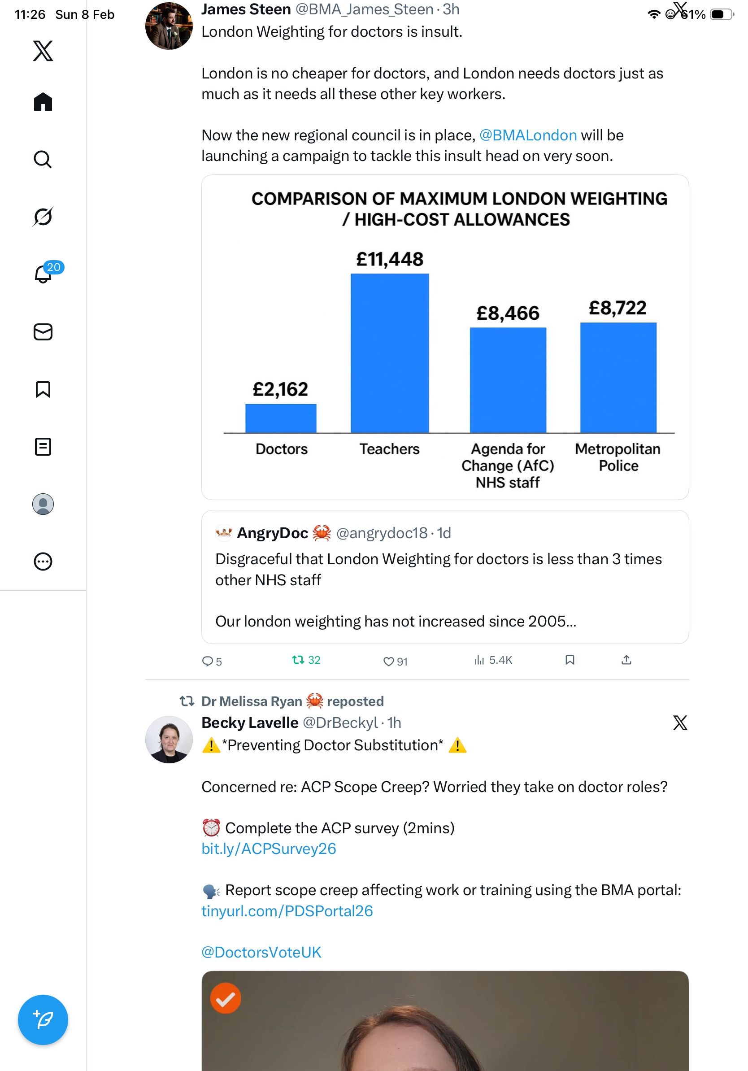Screen dimensions: 748x1071
Task: Open the Home feed icon
Action: click(x=43, y=102)
